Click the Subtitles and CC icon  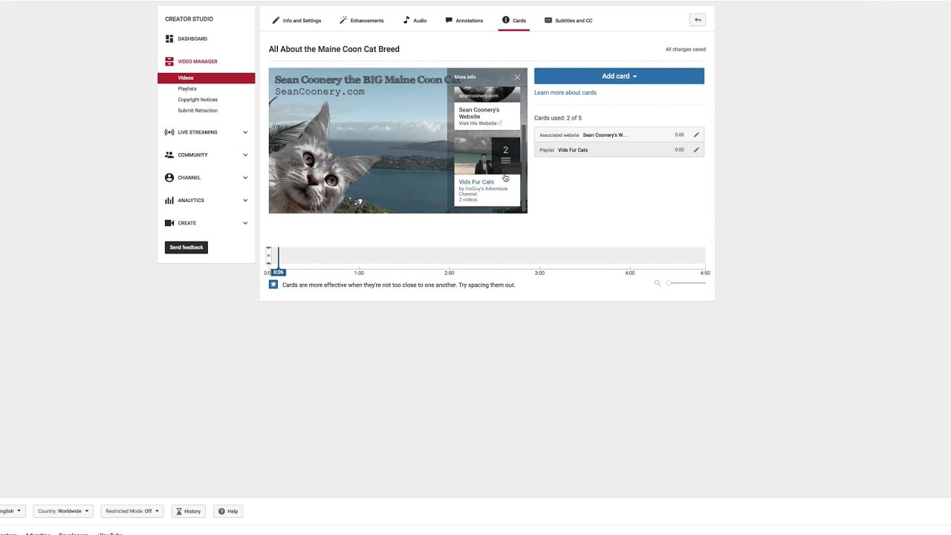(x=548, y=20)
